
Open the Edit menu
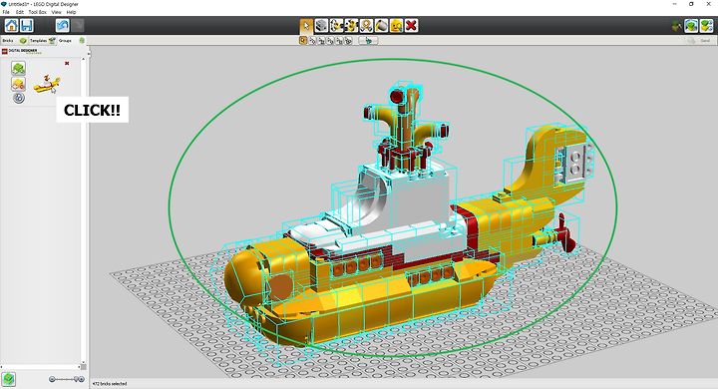20,12
